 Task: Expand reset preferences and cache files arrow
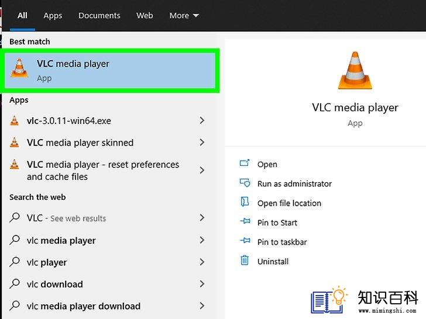[202, 171]
